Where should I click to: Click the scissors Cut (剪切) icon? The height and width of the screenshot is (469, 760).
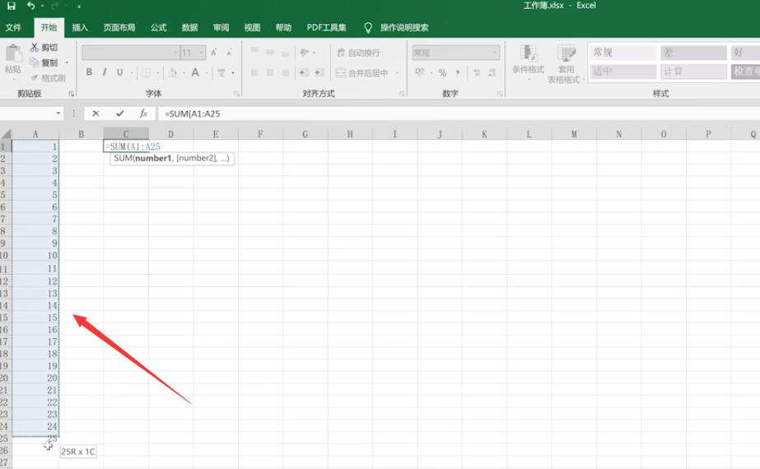point(35,47)
